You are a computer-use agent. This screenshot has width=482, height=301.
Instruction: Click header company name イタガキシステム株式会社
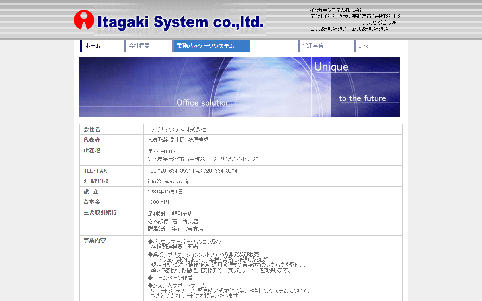(x=337, y=10)
